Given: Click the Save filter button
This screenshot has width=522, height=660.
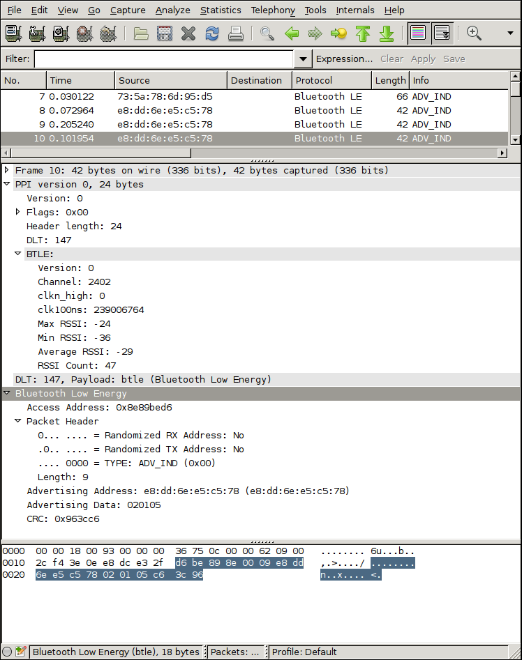Looking at the screenshot, I should [x=454, y=59].
